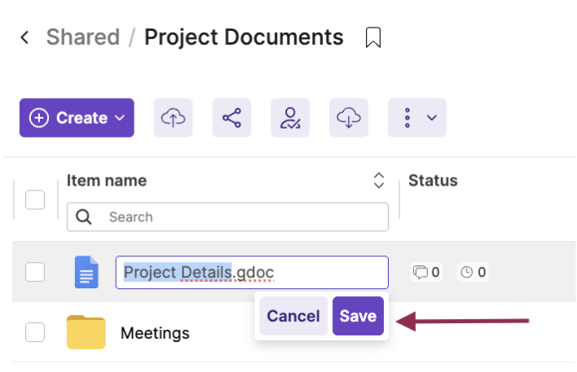Open the Create dropdown menu
This screenshot has height=372, width=577.
coord(77,118)
